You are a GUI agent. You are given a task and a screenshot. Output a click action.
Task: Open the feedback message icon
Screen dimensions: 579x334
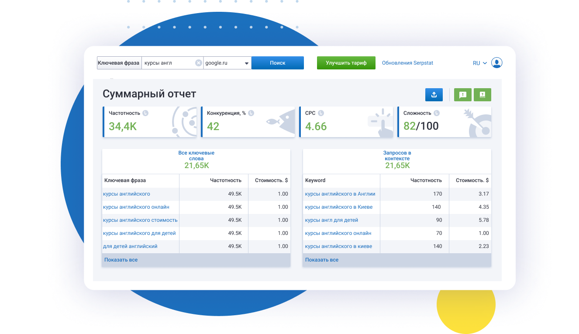click(x=462, y=95)
